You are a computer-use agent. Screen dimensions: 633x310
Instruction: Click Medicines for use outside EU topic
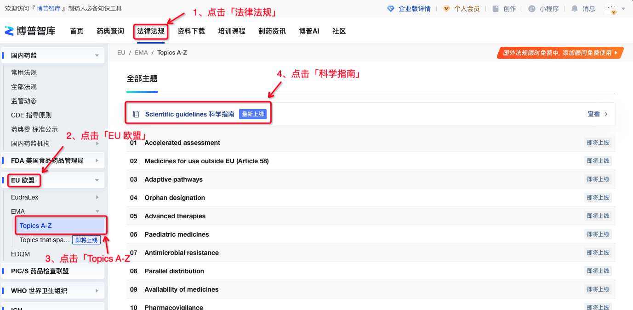(206, 161)
